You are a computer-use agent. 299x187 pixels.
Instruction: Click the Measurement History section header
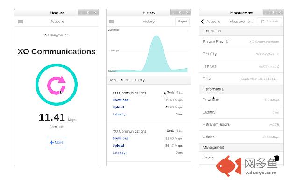click(x=149, y=80)
